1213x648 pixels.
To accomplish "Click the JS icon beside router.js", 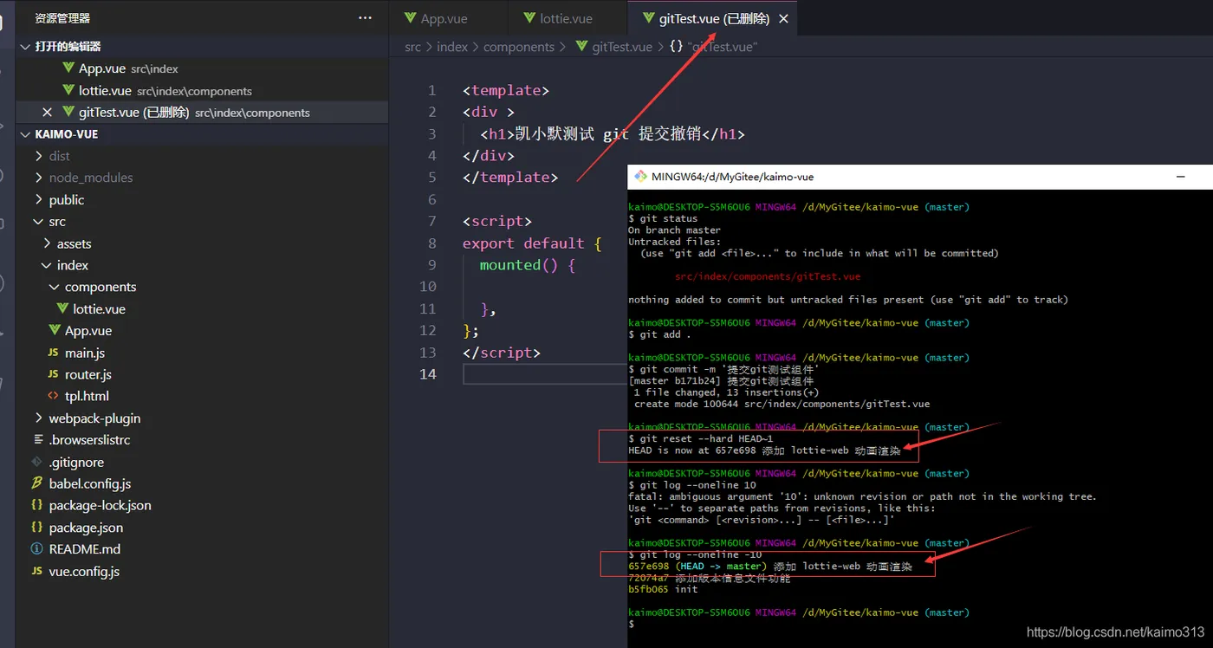I will 54,374.
